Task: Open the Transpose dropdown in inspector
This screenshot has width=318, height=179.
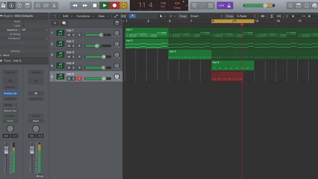Action: pos(34,38)
